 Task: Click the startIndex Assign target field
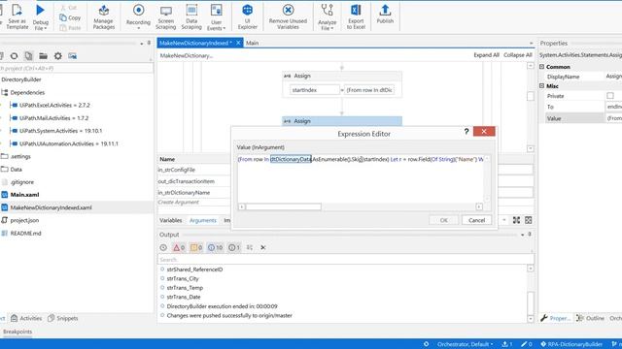[x=315, y=90]
